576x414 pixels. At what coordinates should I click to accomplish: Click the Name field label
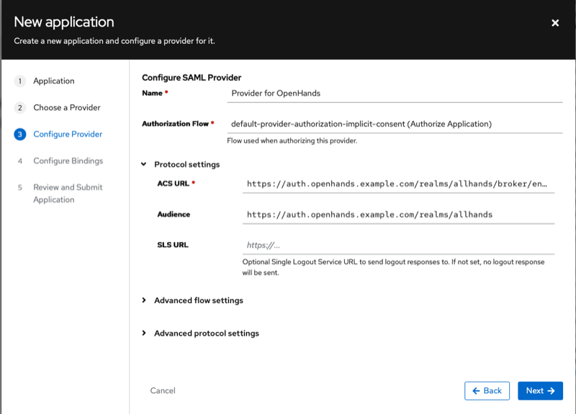click(x=152, y=93)
